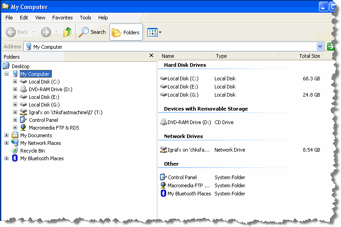Select Local Disk (C:) tree item
The image size is (341, 227).
[x=44, y=82]
